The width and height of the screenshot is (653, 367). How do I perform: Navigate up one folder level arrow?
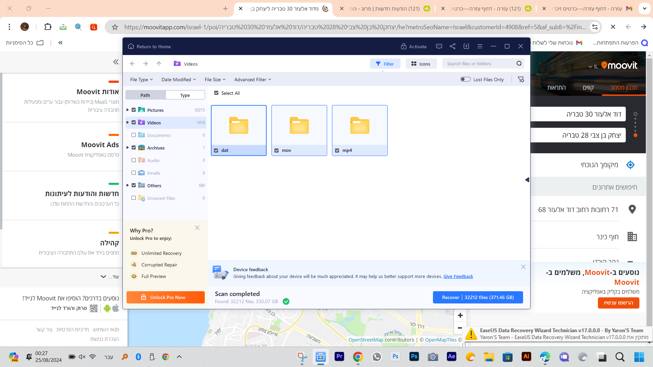(159, 64)
